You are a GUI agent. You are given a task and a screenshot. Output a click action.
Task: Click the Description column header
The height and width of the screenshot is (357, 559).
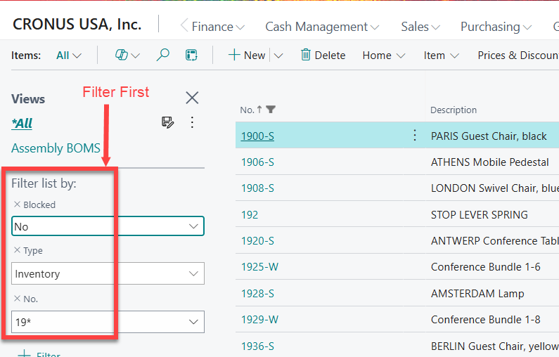coord(453,110)
